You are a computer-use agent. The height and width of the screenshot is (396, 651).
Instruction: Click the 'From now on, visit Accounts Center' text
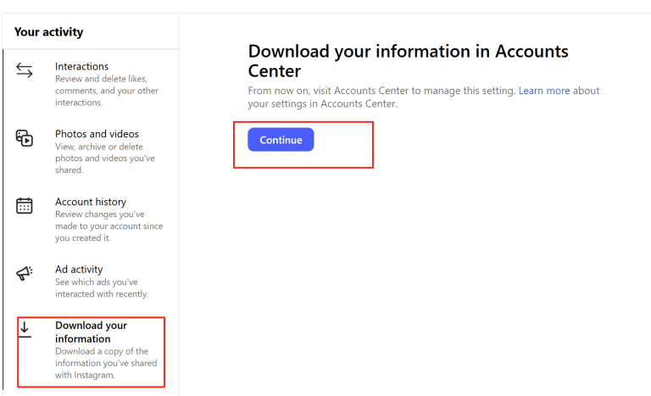coord(381,91)
